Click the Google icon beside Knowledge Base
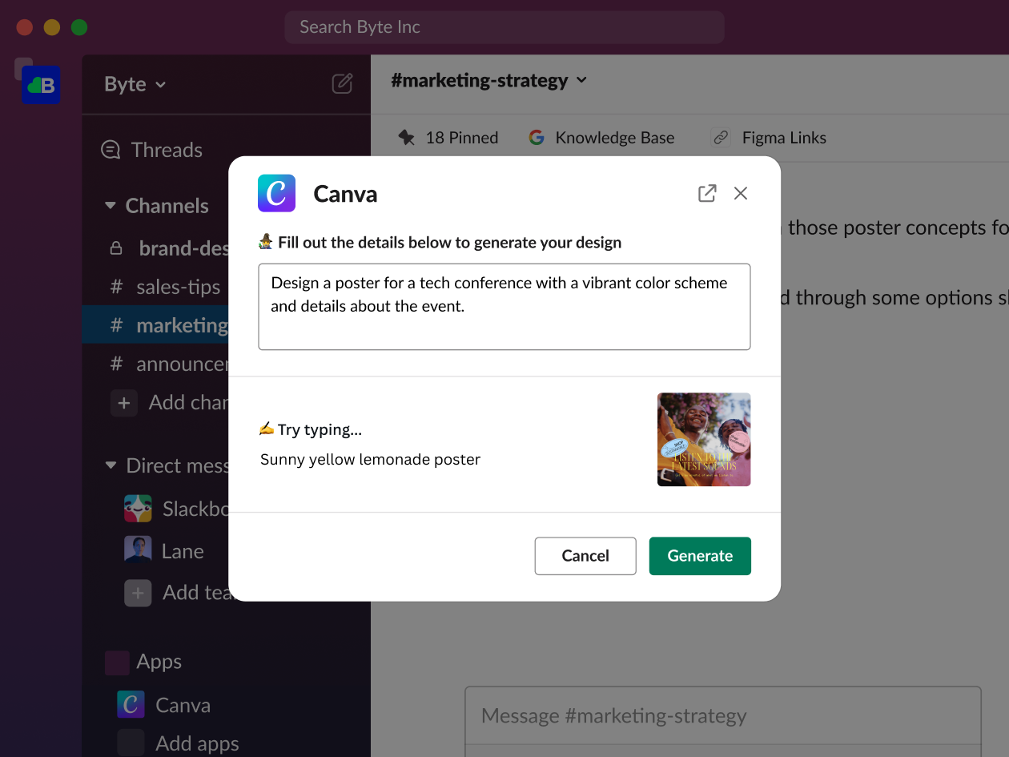 tap(537, 138)
